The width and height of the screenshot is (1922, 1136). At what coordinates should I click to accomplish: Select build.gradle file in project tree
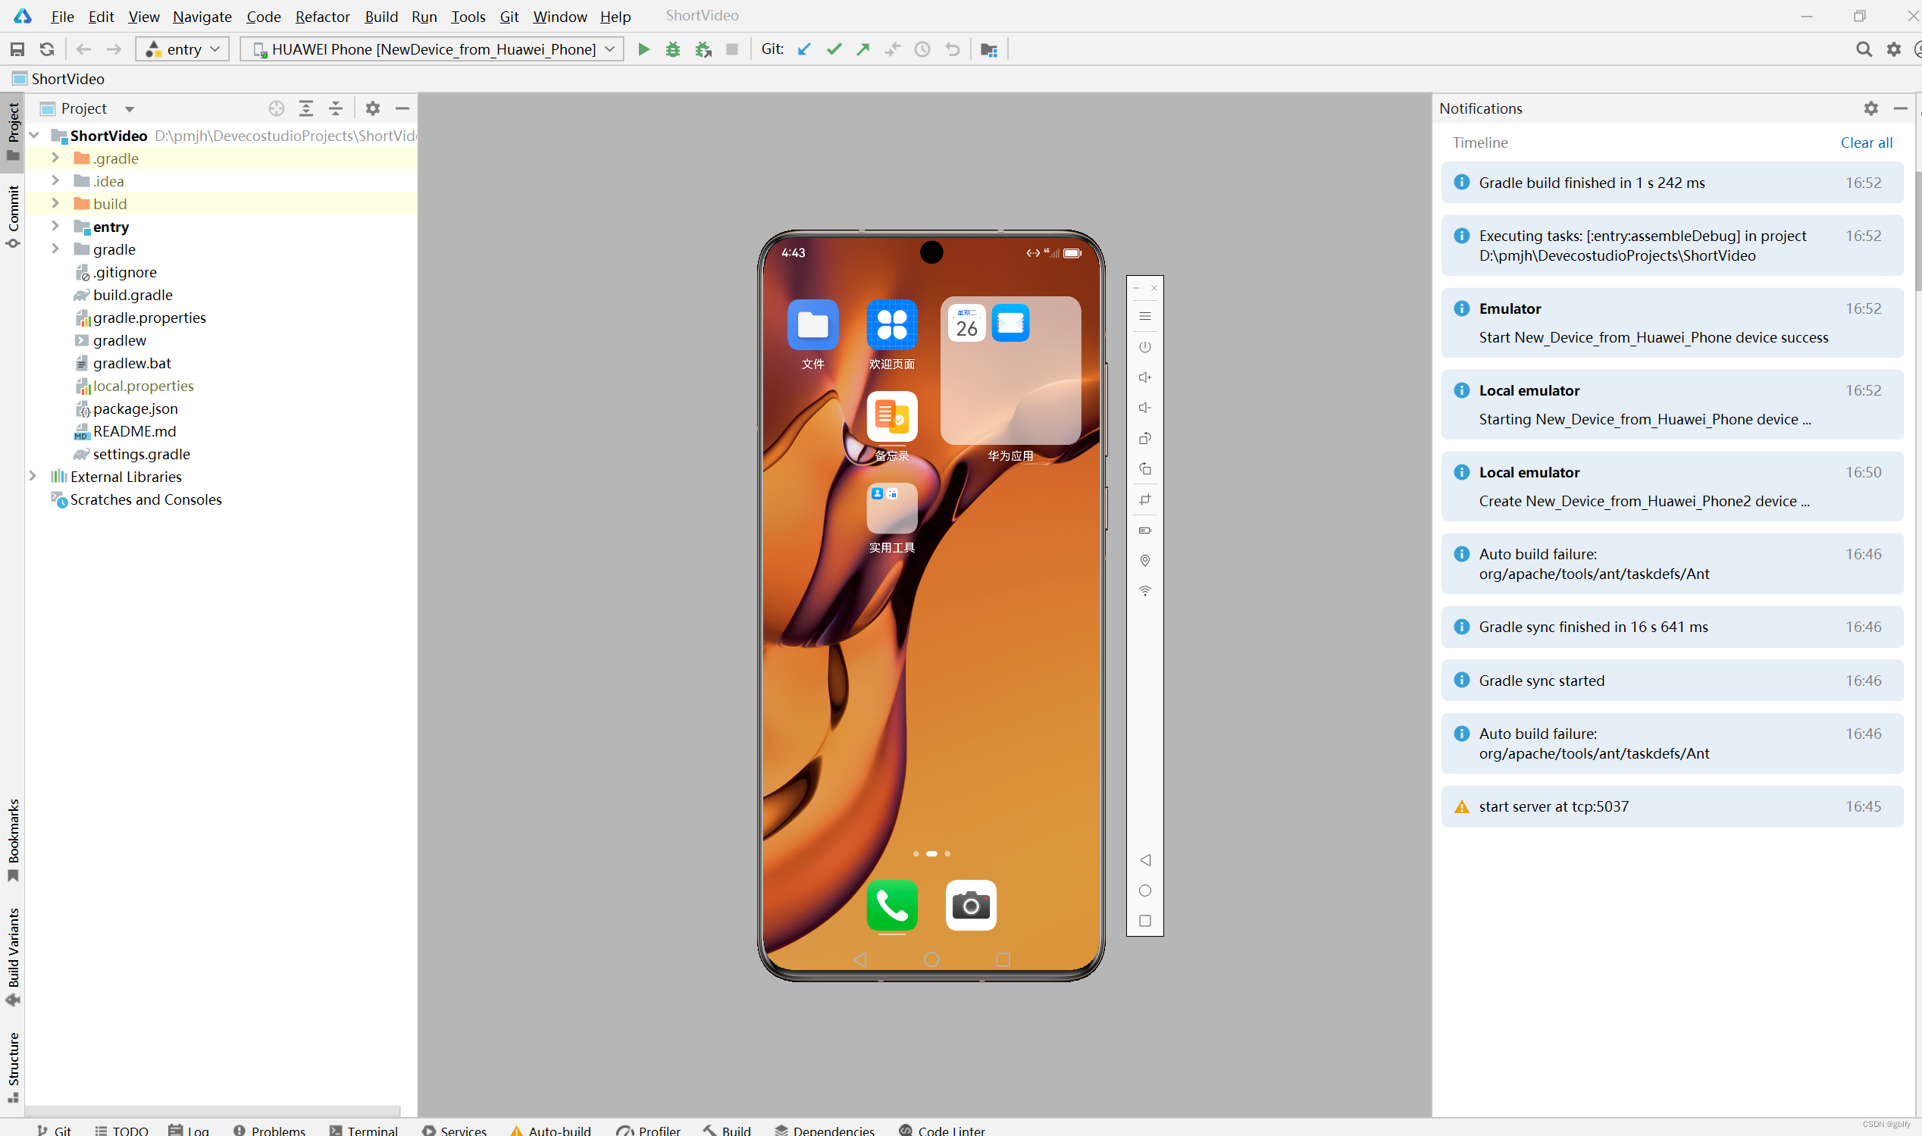tap(133, 295)
